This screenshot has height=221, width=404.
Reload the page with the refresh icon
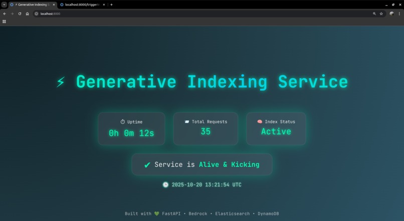[20, 14]
